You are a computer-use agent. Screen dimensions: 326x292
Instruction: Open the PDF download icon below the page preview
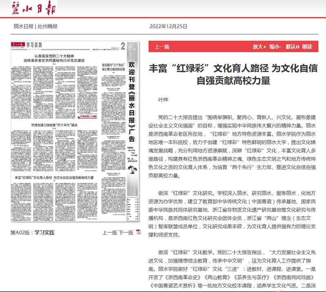(x=138, y=232)
